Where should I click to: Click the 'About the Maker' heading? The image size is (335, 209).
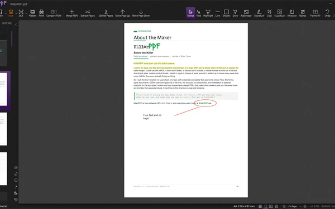pyautogui.click(x=152, y=37)
